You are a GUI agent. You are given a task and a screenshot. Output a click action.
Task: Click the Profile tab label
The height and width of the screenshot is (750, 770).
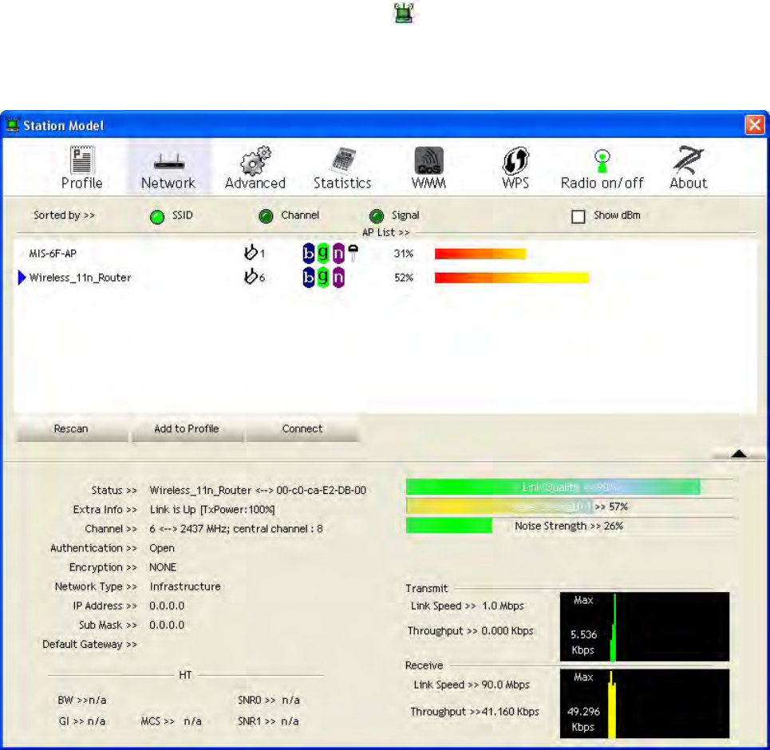pos(82,184)
